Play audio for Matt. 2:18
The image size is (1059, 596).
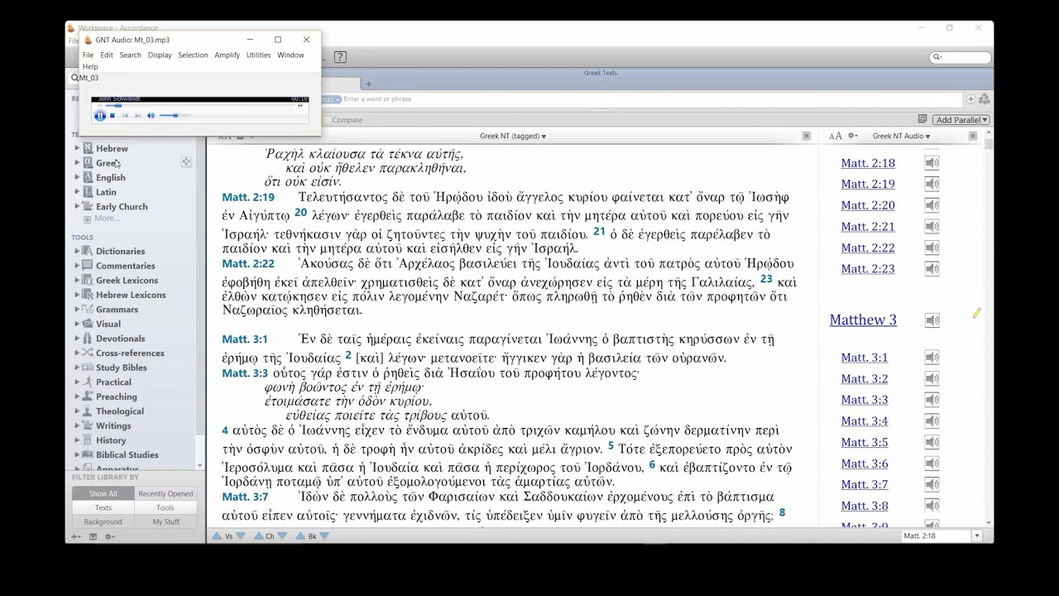pyautogui.click(x=932, y=163)
